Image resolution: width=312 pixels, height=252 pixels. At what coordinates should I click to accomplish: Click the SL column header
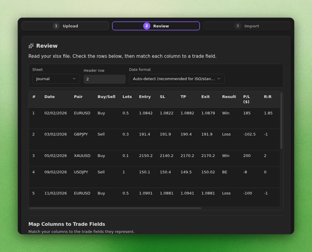(162, 97)
